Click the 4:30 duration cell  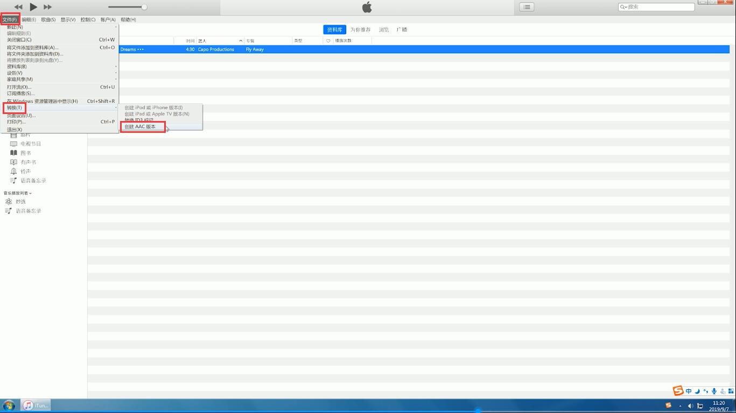point(190,49)
